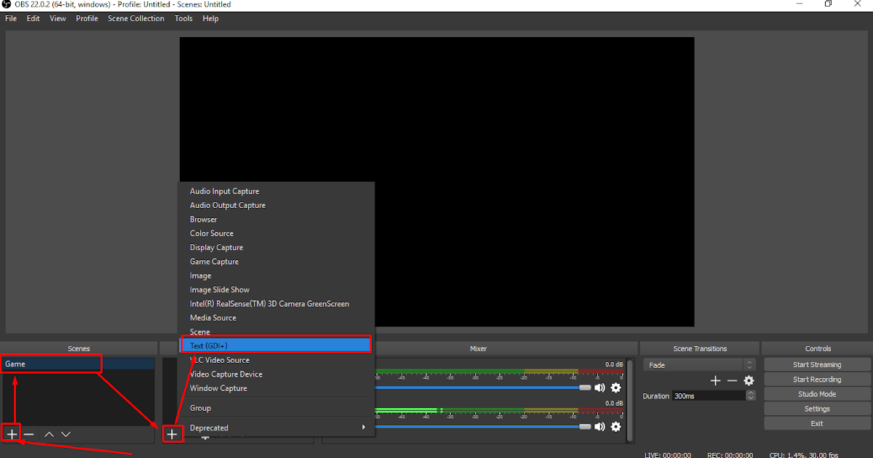Click Start Recording button
The image size is (873, 458).
click(817, 379)
